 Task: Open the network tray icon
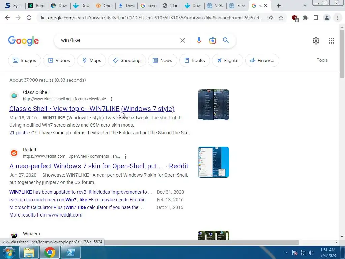pos(303,253)
